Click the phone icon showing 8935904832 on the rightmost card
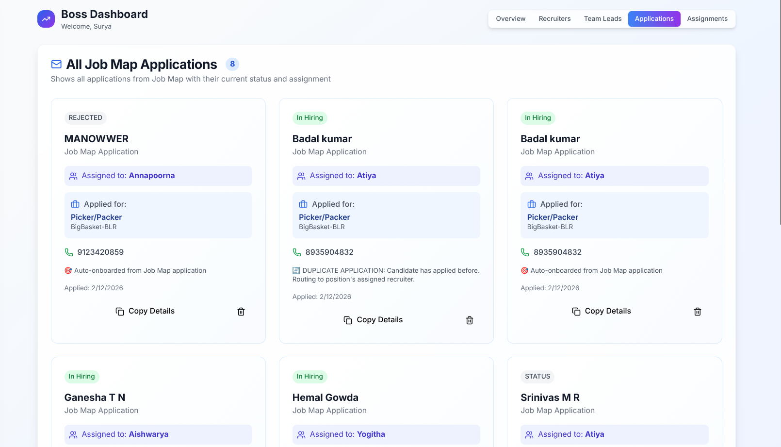 click(524, 252)
